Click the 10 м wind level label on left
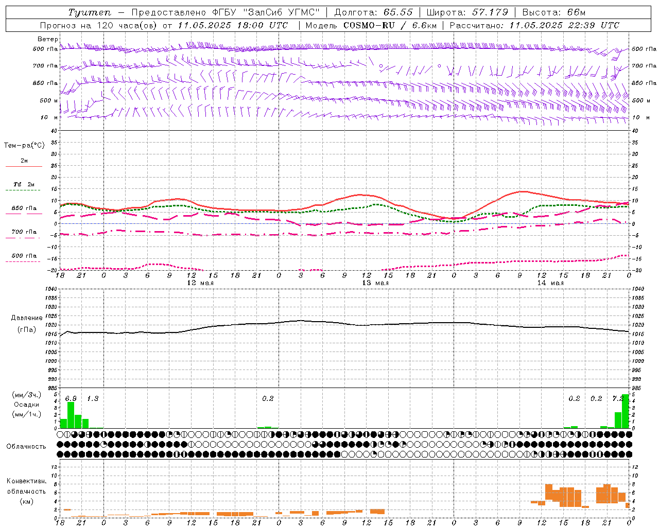The height and width of the screenshot is (527, 659). (49, 117)
